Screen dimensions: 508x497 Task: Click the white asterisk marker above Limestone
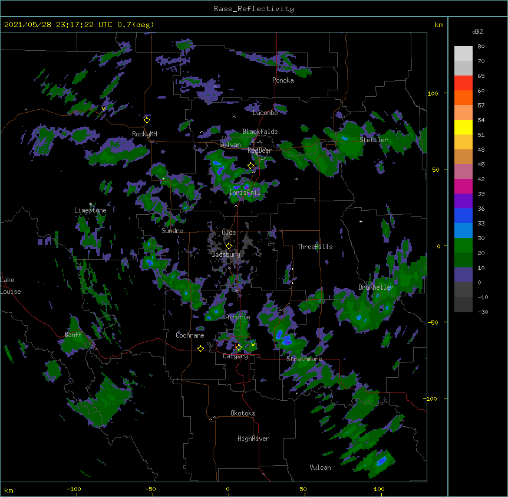click(x=90, y=204)
